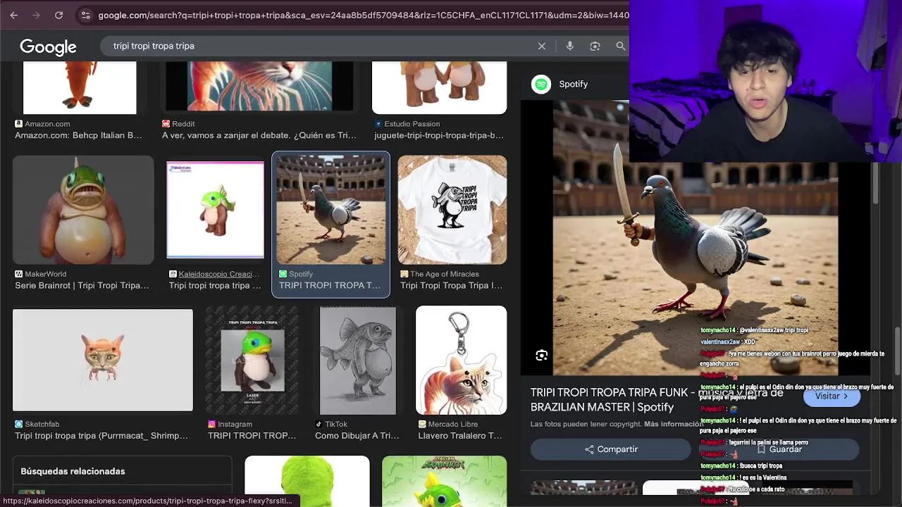902x507 pixels.
Task: Click Kaleidoscopio Creaci... source link
Action: (219, 274)
